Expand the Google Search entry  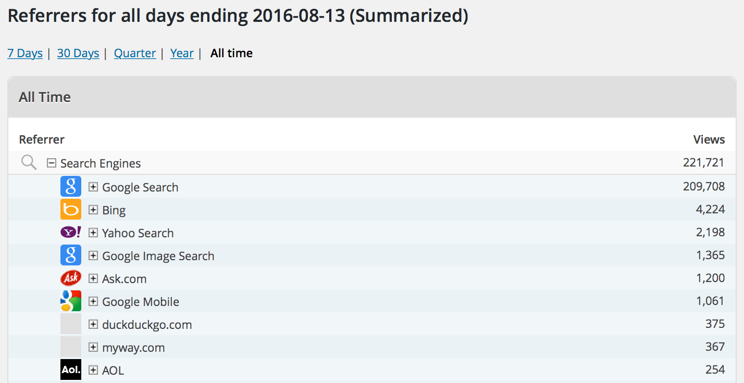pos(93,186)
